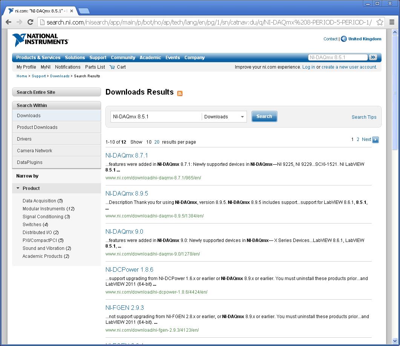This screenshot has height=346, width=400.
Task: Open the NI-DAQmx 8.7.1 result
Action: (x=127, y=155)
